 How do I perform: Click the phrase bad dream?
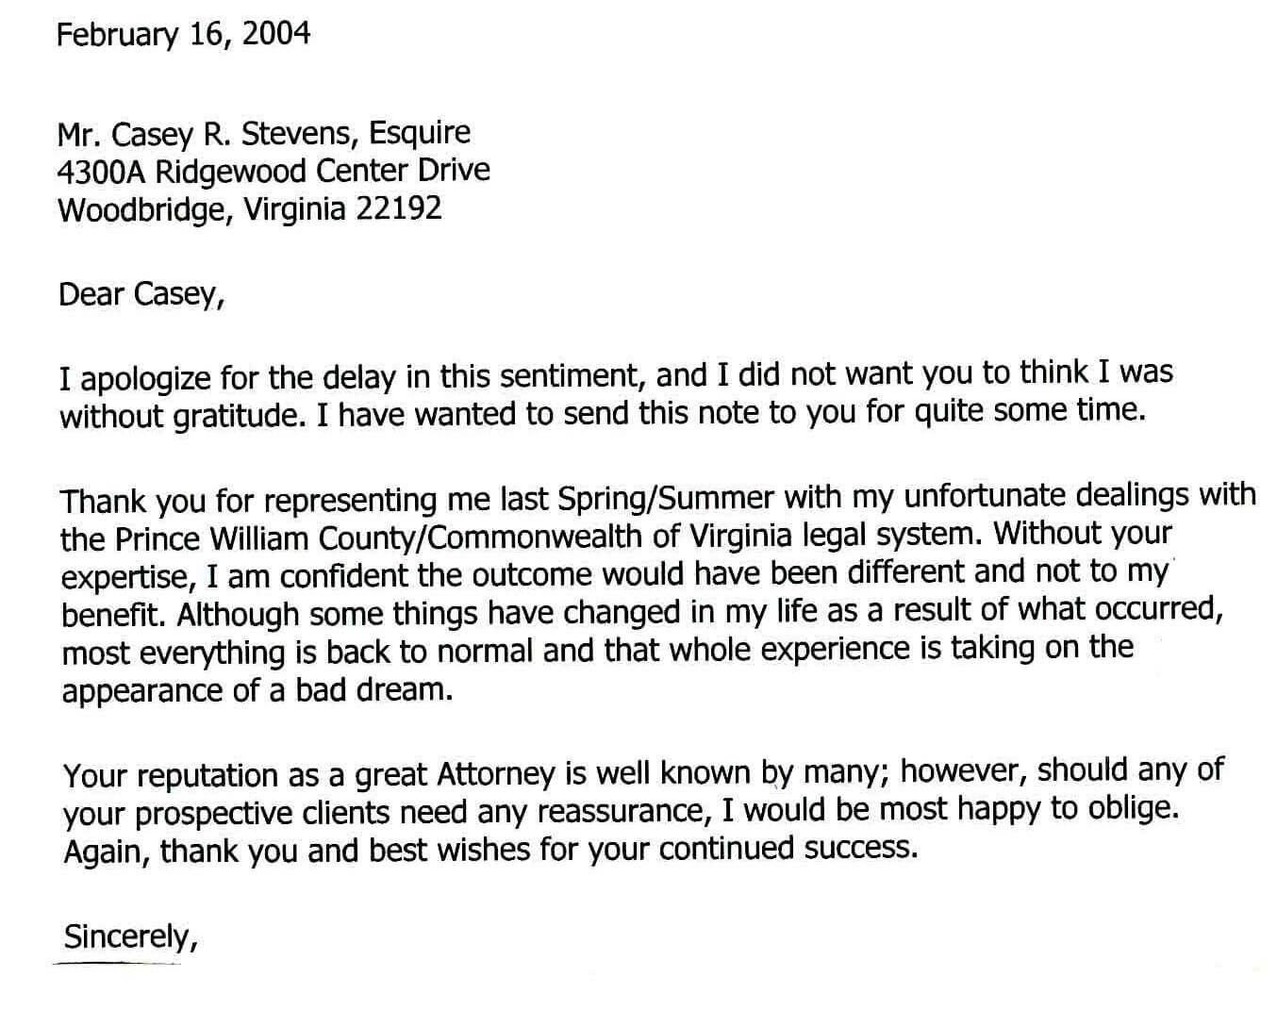374,690
